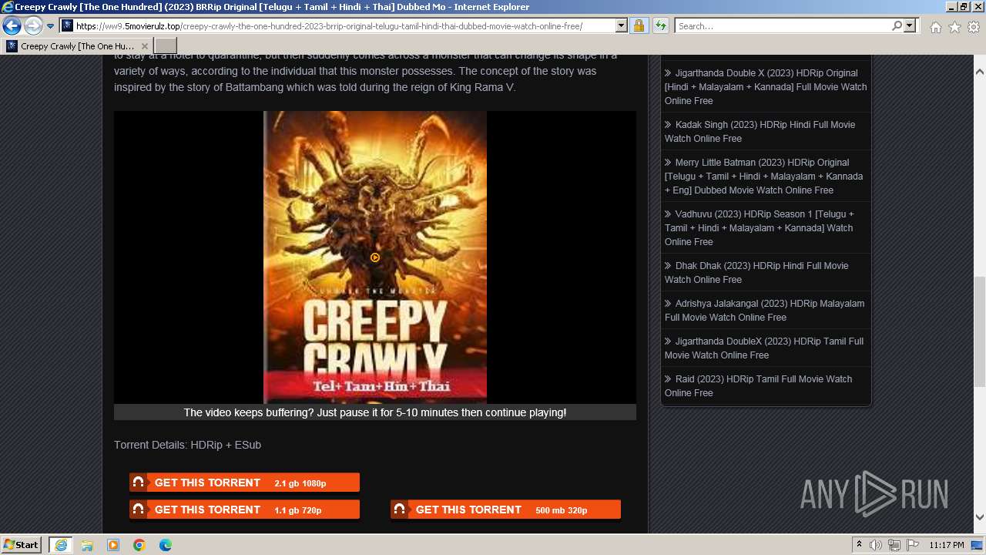Select the Creepy Crawly browser tab

(x=75, y=46)
